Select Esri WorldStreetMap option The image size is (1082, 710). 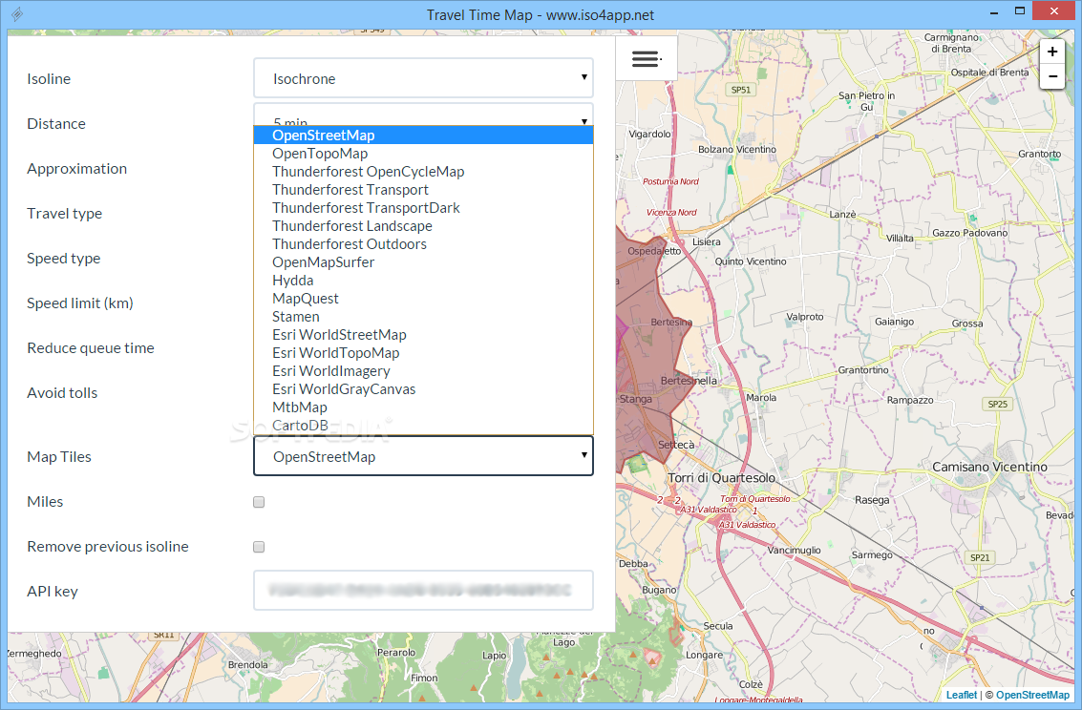[x=423, y=335]
